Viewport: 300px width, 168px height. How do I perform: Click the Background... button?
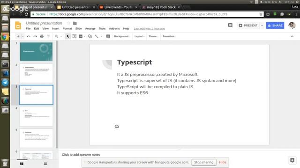pos(122,36)
